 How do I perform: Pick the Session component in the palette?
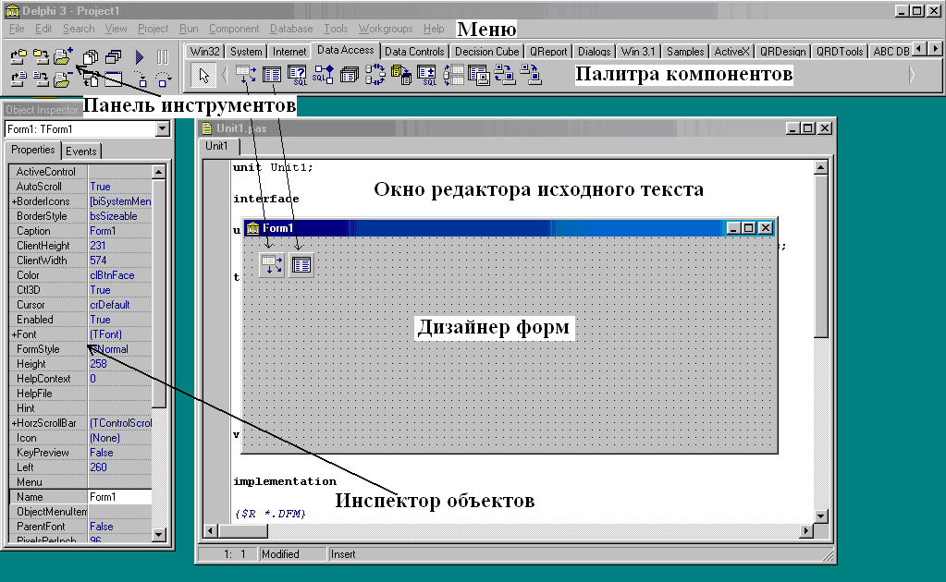pos(375,75)
